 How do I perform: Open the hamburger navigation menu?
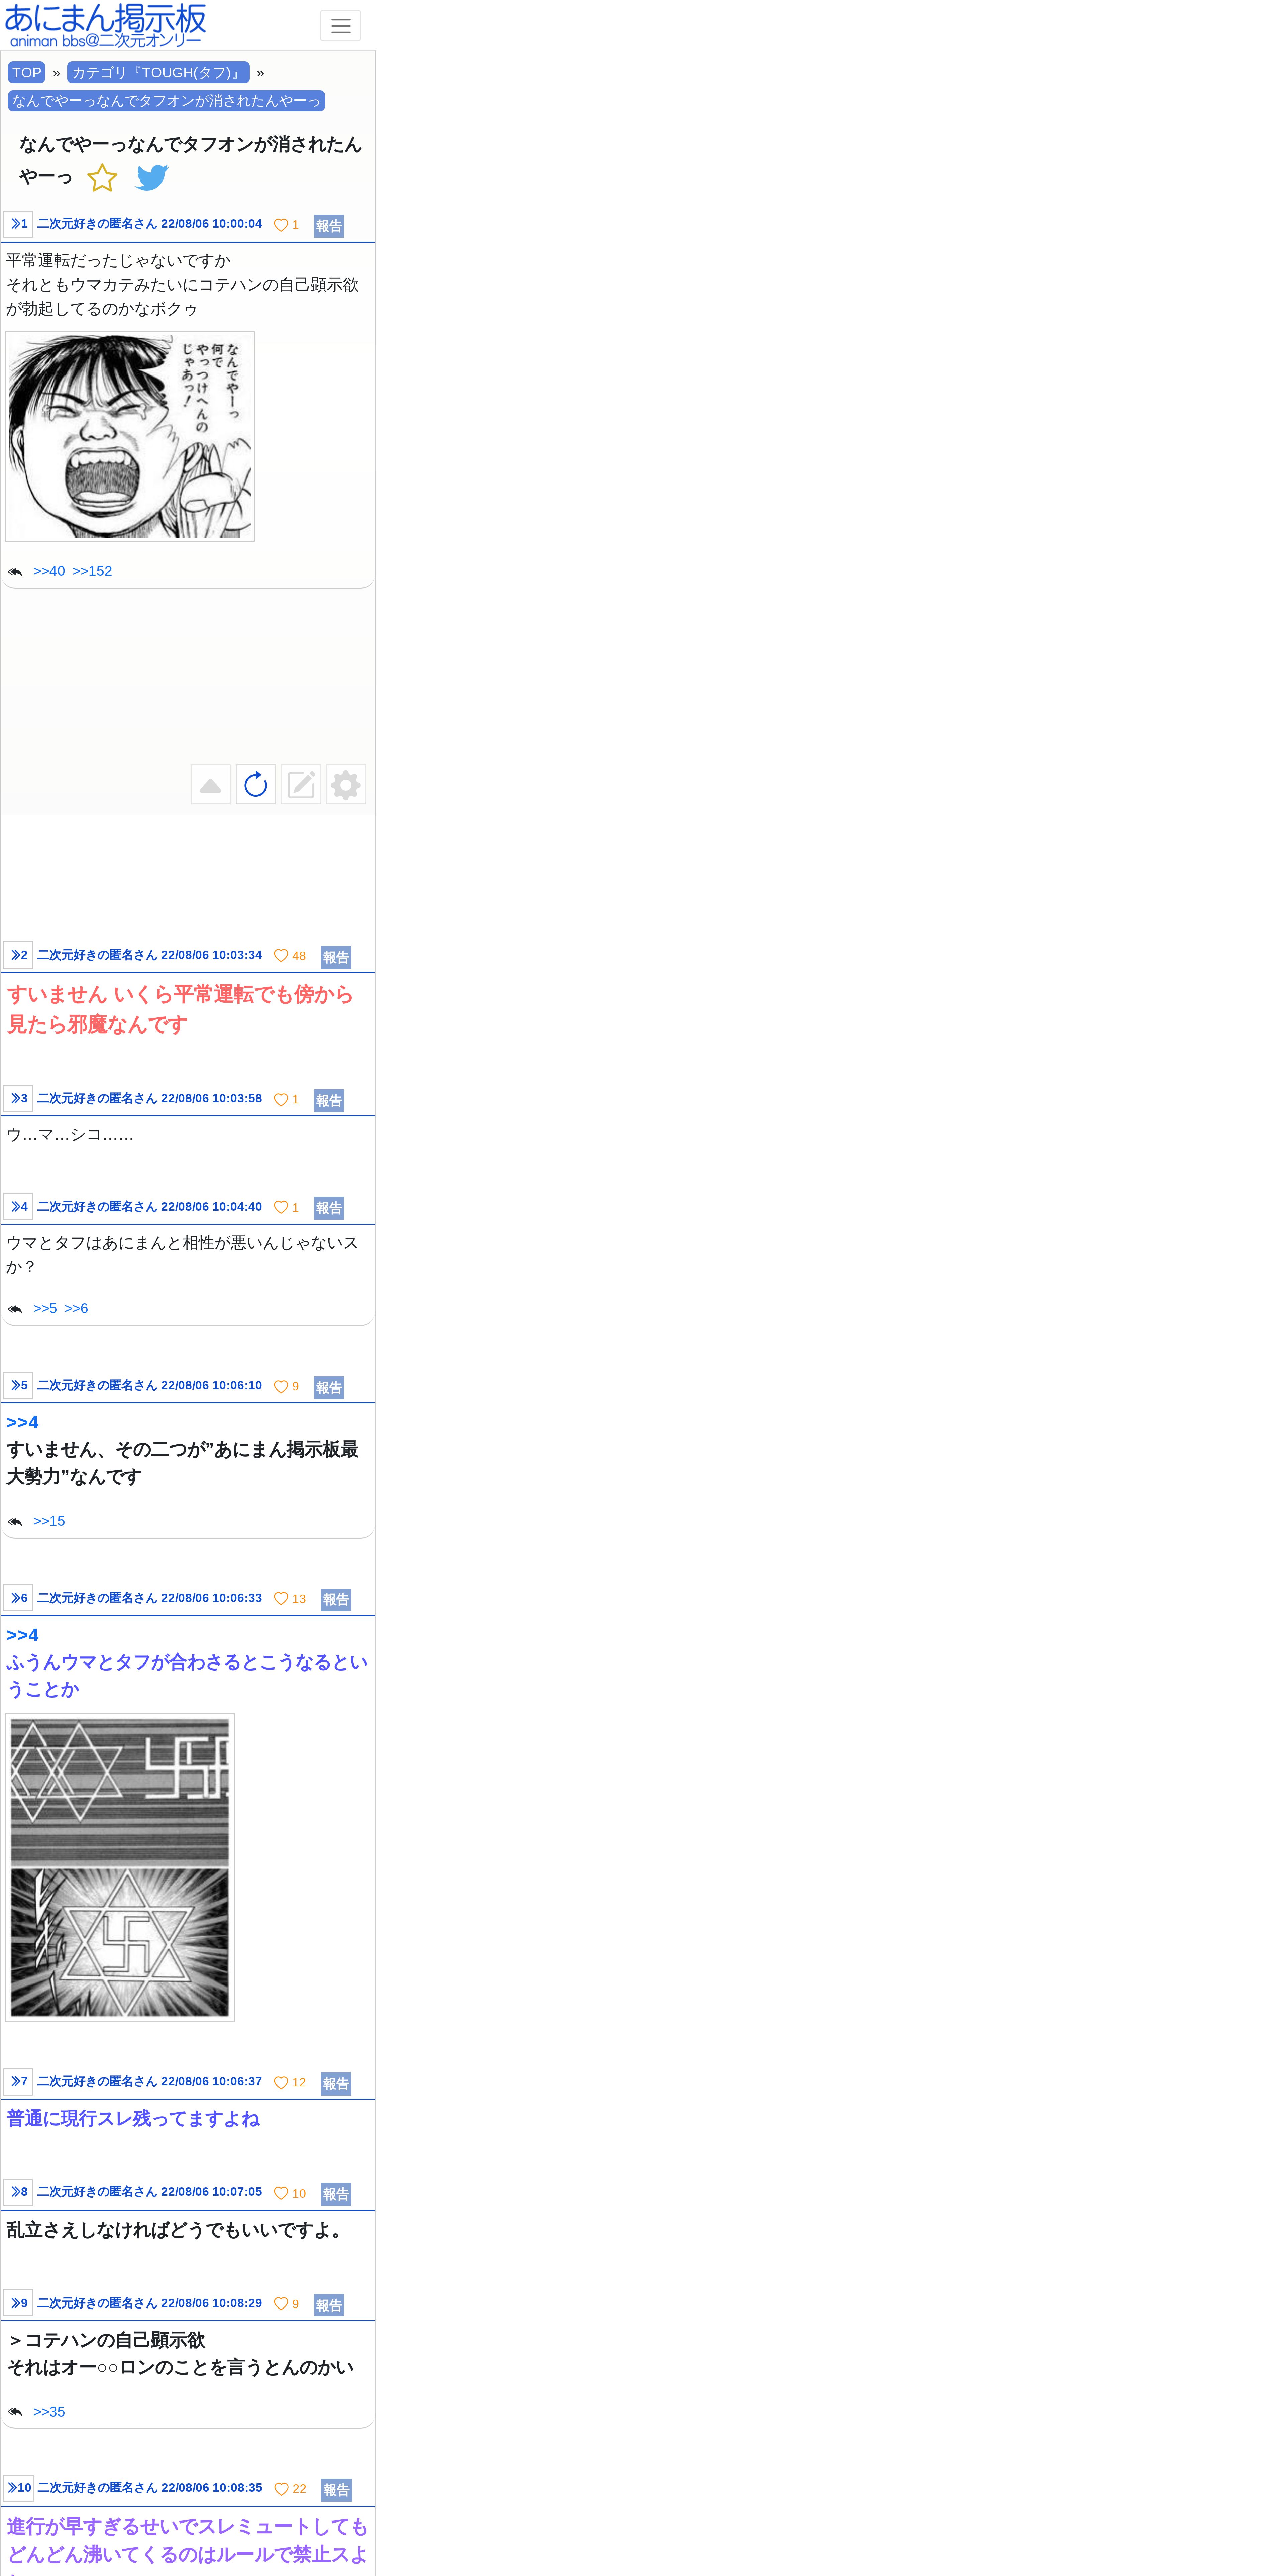[340, 26]
